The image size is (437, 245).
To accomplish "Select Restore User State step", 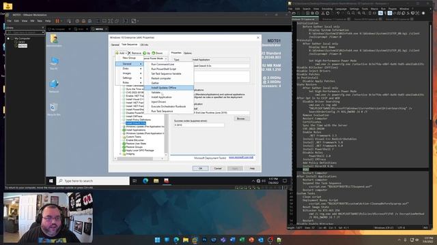I will point(136,144).
